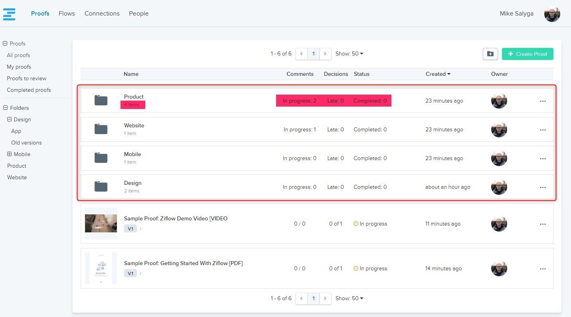Open the Product folder icon
The image size is (571, 317).
coord(101,101)
